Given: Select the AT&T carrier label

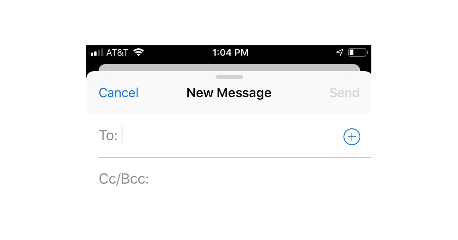Looking at the screenshot, I should [117, 53].
